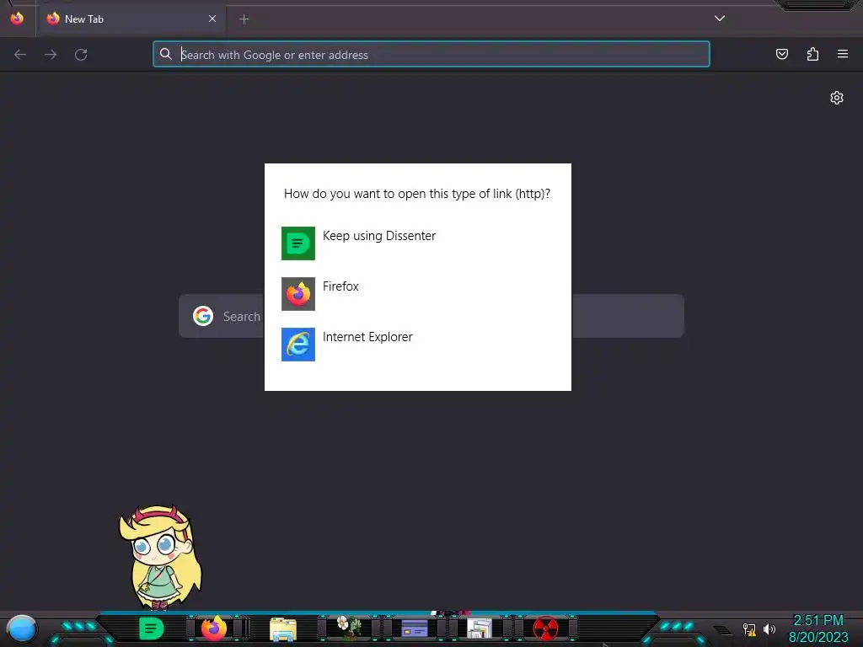
Task: Pick Internet Explorer in the dialog
Action: click(x=417, y=345)
